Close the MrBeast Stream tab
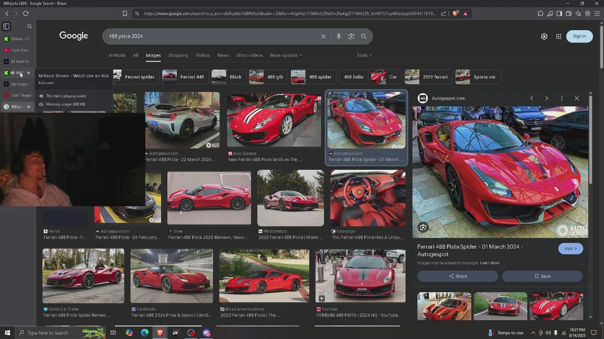Image resolution: width=604 pixels, height=339 pixels. click(x=28, y=73)
